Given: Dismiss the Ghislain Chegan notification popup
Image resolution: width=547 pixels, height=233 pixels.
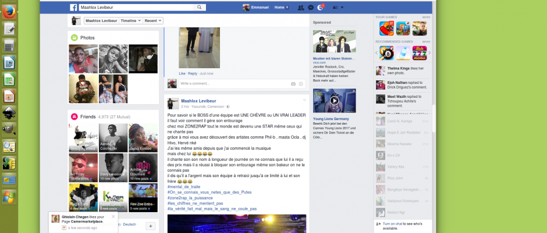Looking at the screenshot, I should click(113, 216).
